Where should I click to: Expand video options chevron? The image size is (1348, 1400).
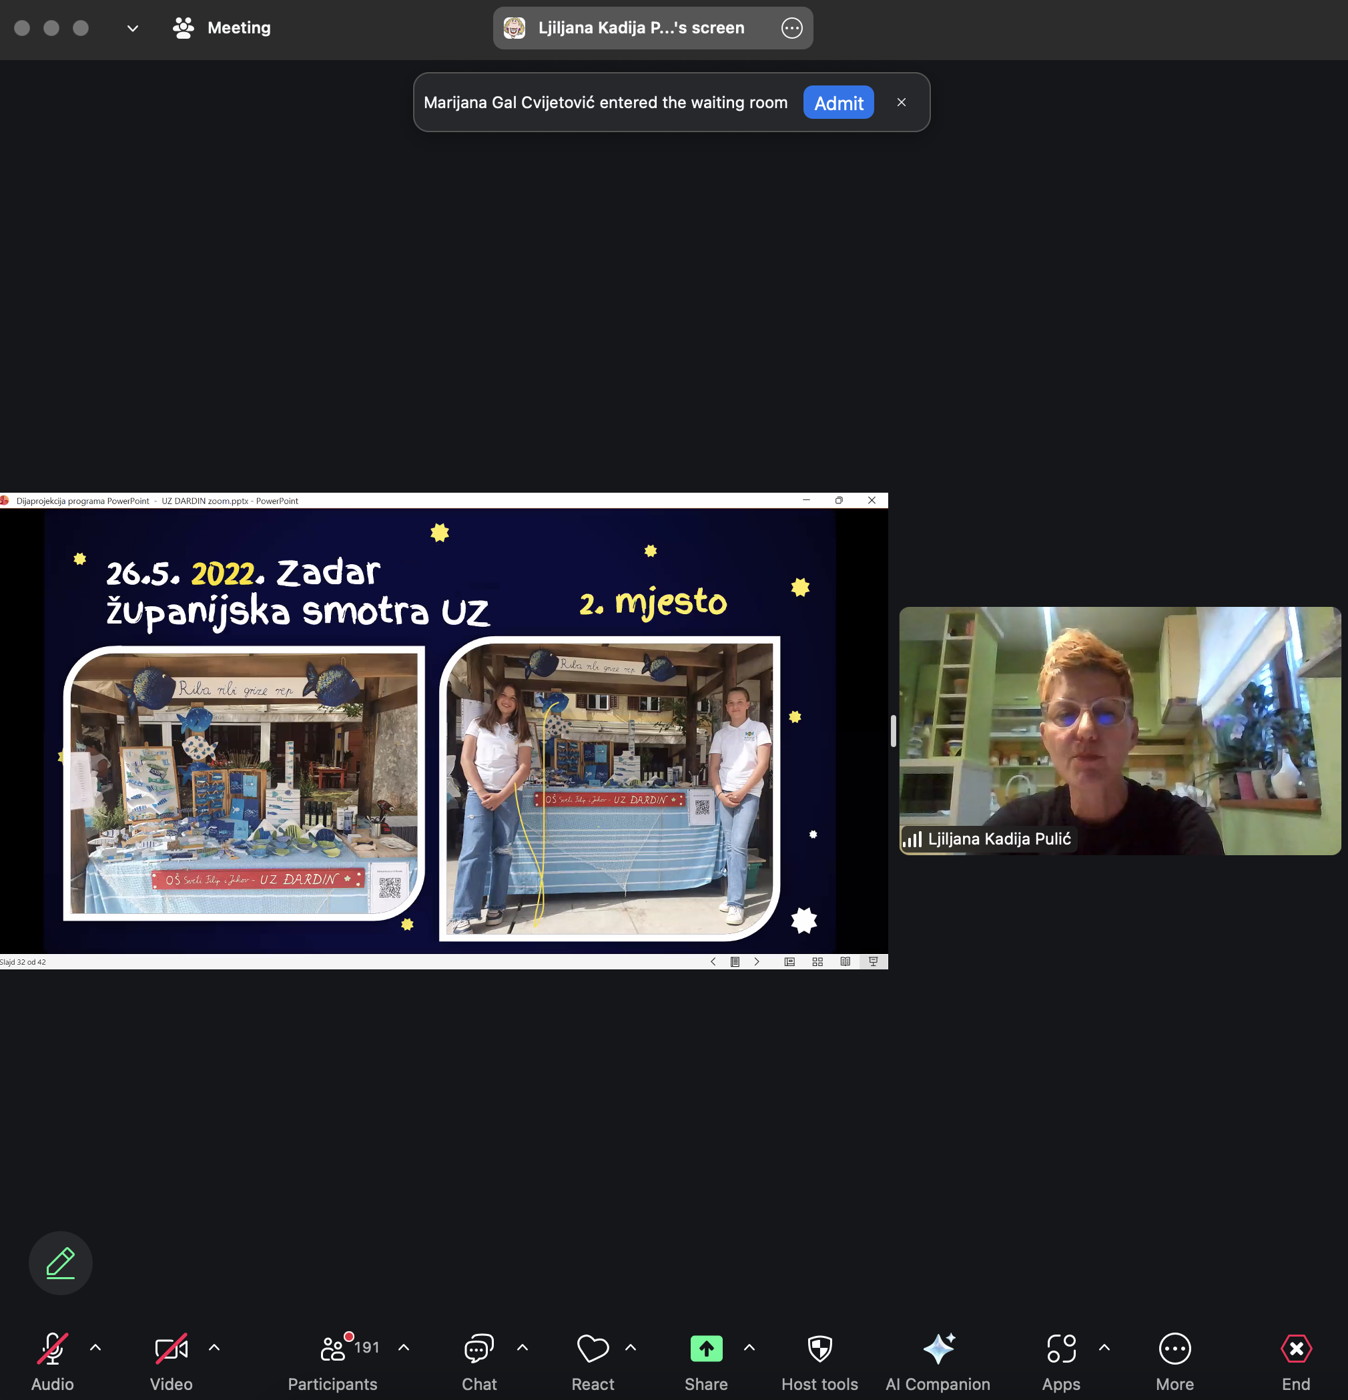pyautogui.click(x=214, y=1347)
